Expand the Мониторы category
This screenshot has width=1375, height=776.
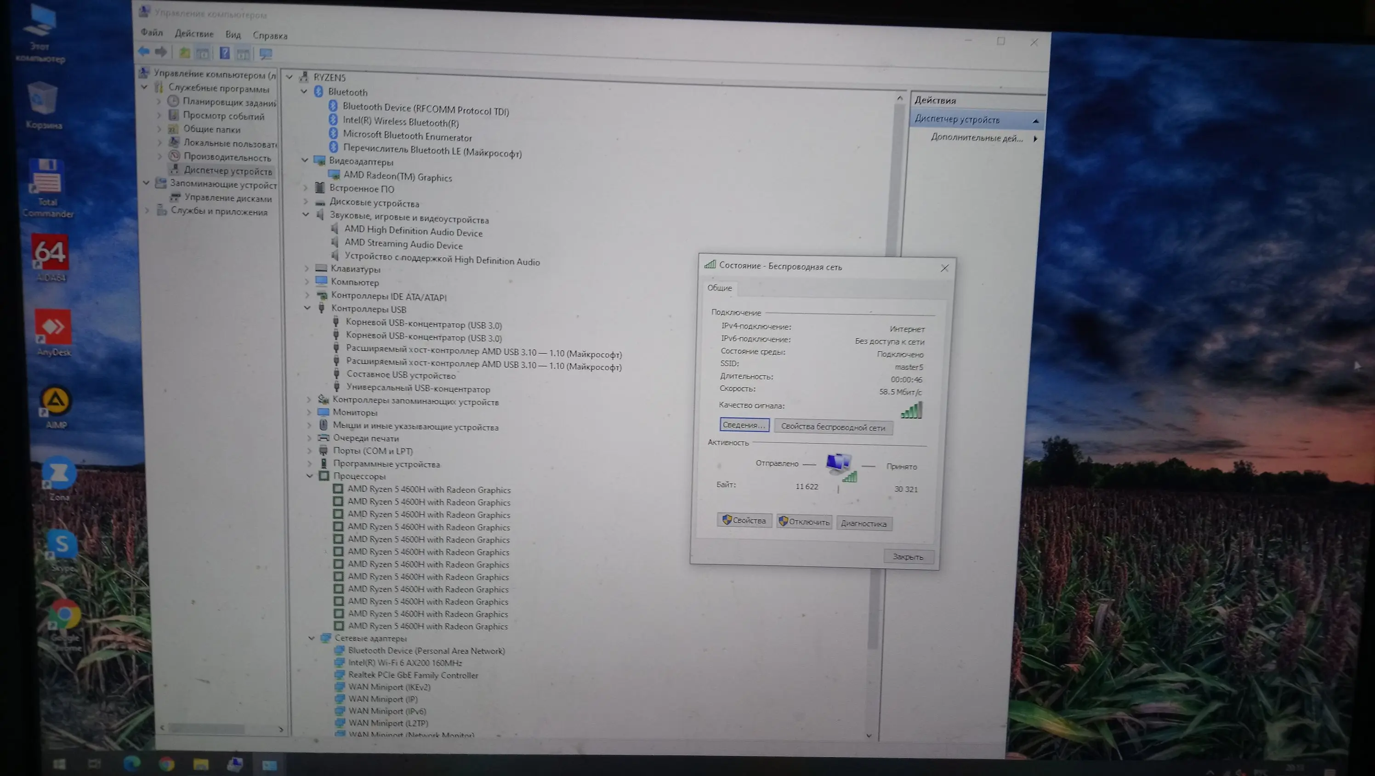(309, 412)
